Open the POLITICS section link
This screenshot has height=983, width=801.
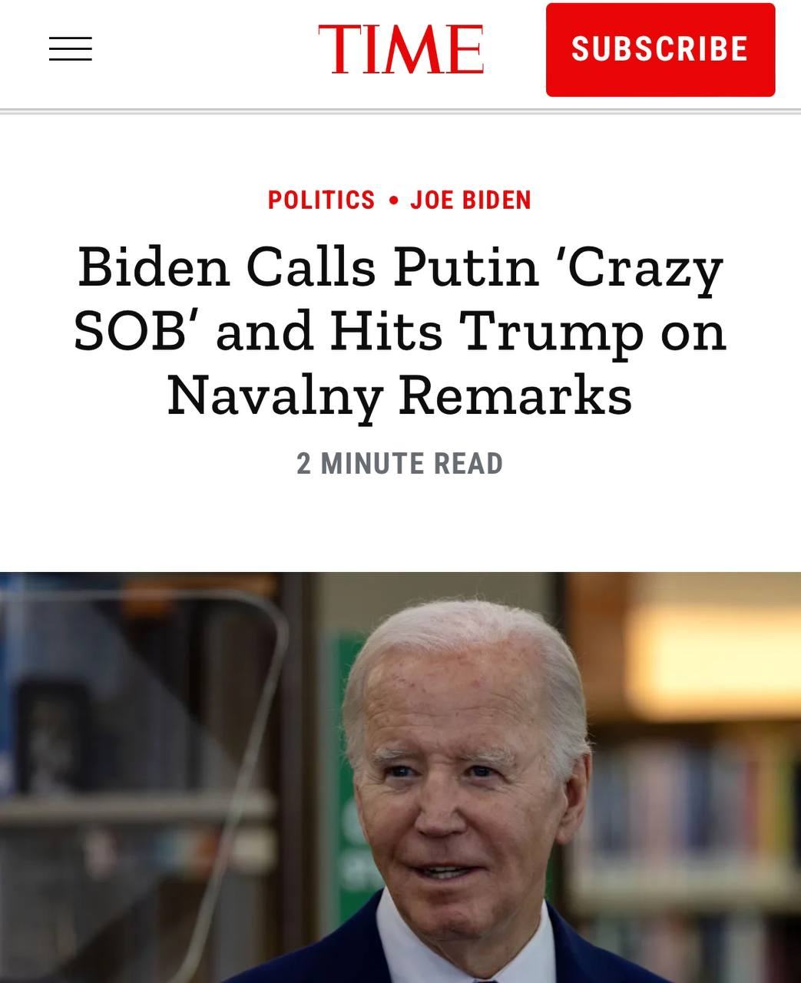click(321, 200)
